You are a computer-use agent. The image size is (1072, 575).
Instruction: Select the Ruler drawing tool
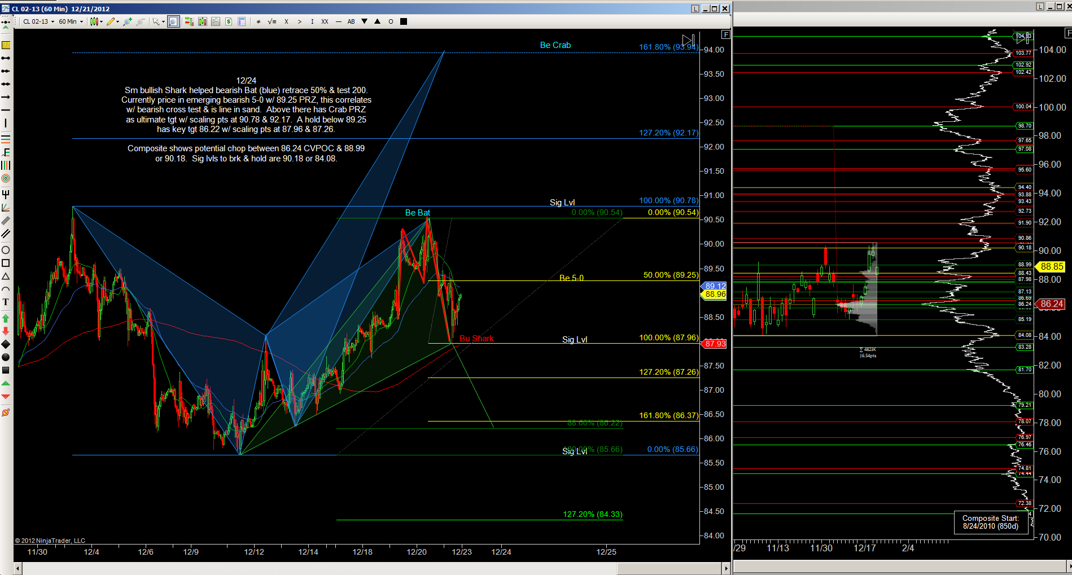point(6,45)
